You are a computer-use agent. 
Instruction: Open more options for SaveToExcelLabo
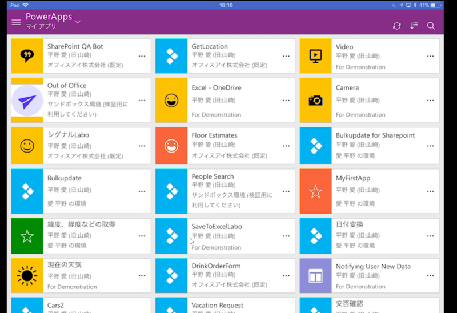[x=286, y=236]
